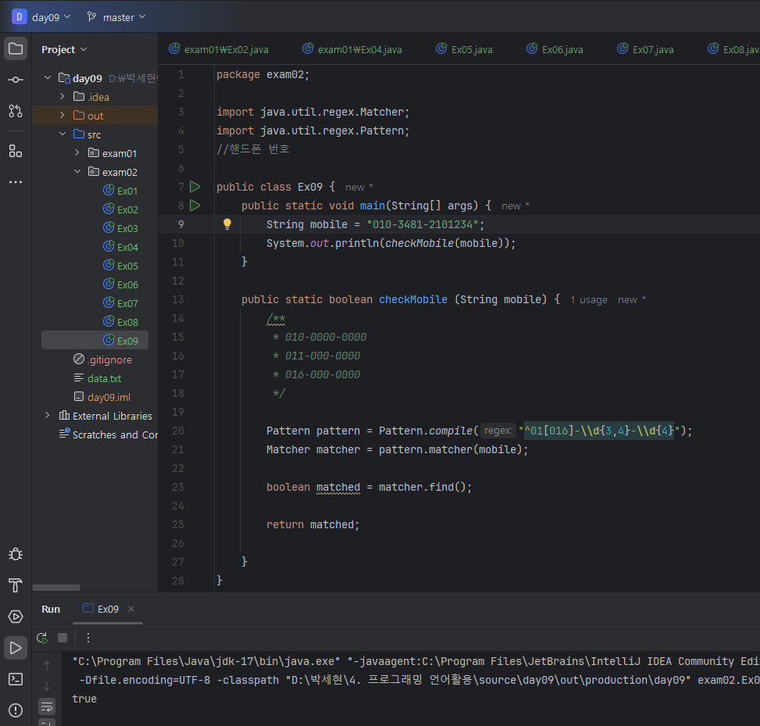The image size is (760, 726).
Task: Open the Debug tool window
Action: coord(16,554)
